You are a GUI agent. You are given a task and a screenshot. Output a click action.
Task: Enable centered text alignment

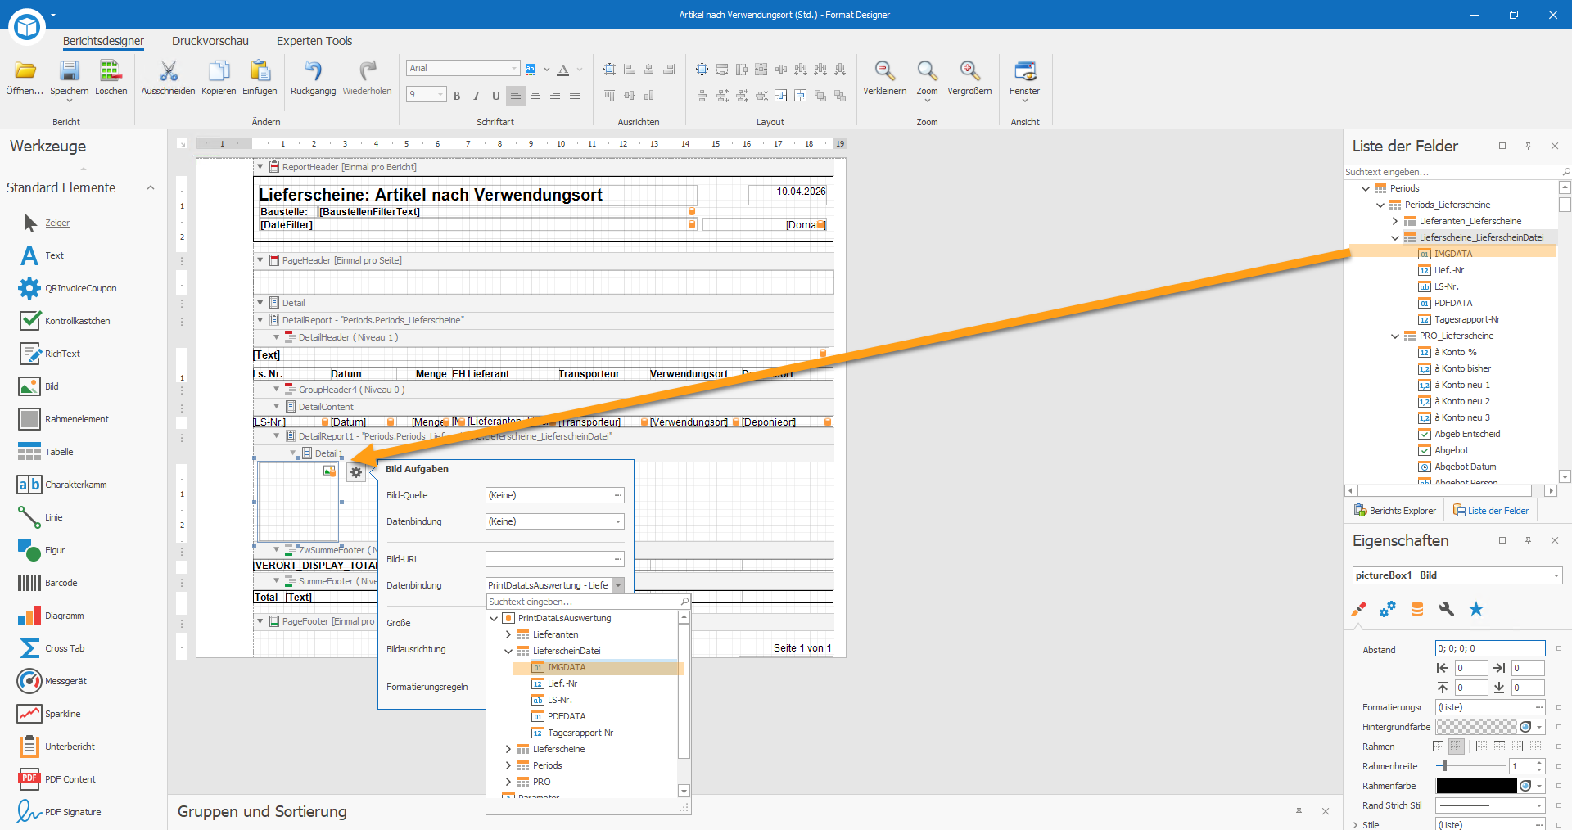[535, 96]
